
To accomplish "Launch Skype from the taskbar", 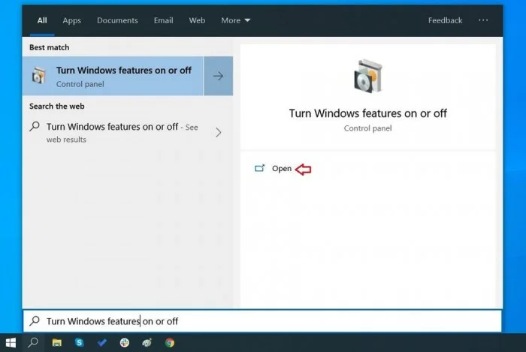I will [x=79, y=343].
